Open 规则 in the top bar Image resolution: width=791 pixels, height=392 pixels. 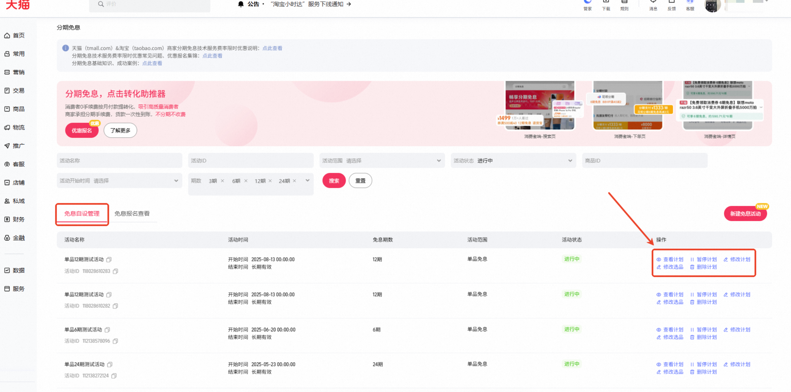coord(624,5)
